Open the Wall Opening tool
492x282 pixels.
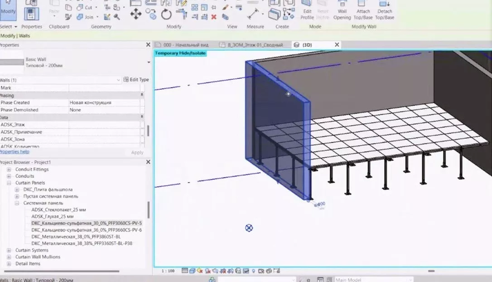click(342, 11)
